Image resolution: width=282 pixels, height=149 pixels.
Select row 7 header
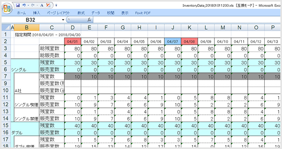point(6,76)
